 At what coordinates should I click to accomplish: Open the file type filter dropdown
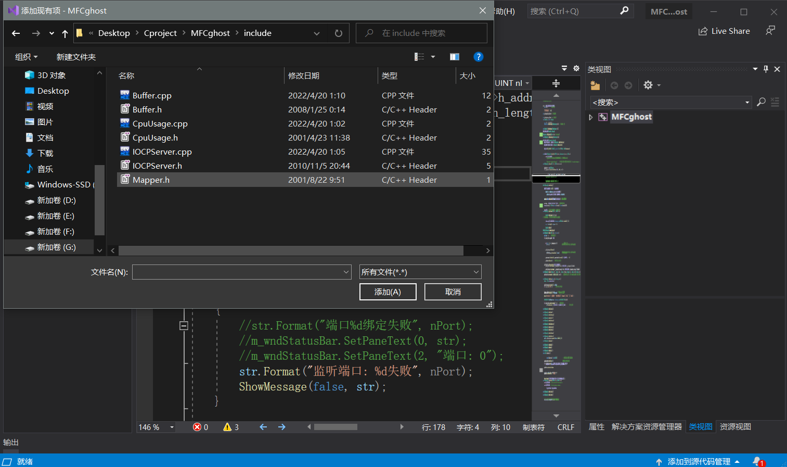pos(420,272)
